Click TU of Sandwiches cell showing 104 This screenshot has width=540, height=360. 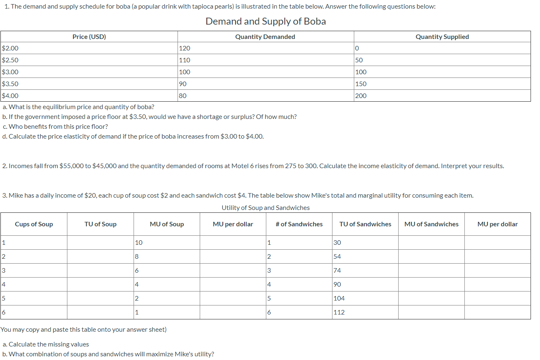point(365,298)
